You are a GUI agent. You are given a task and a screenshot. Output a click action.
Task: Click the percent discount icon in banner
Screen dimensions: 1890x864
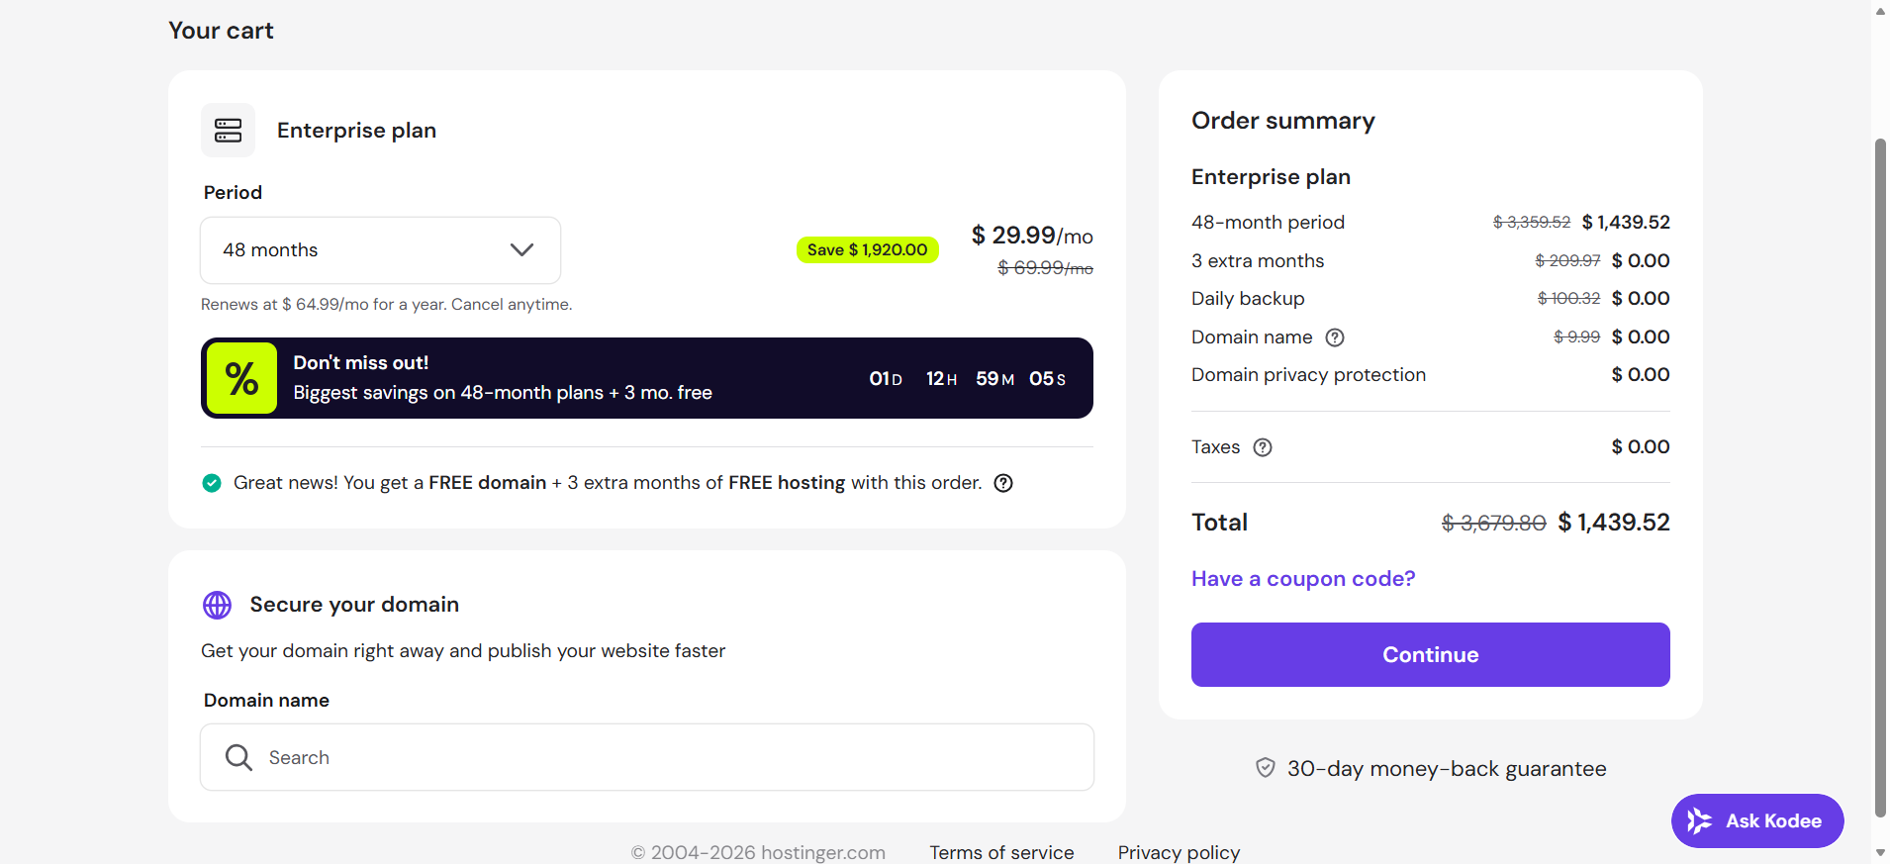(241, 378)
